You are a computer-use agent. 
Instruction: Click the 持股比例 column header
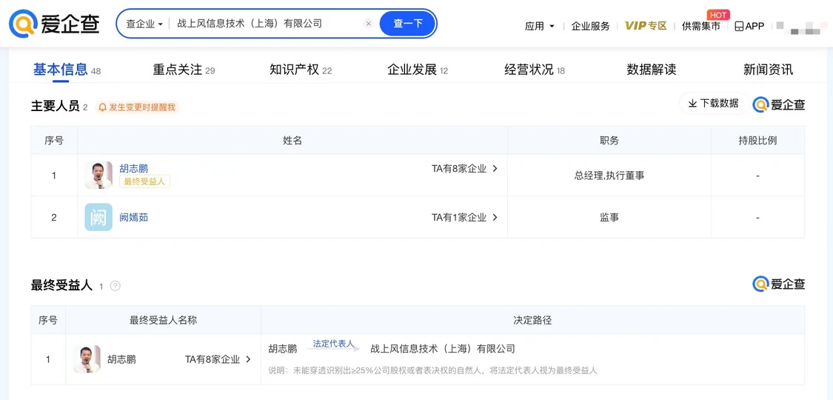point(757,140)
